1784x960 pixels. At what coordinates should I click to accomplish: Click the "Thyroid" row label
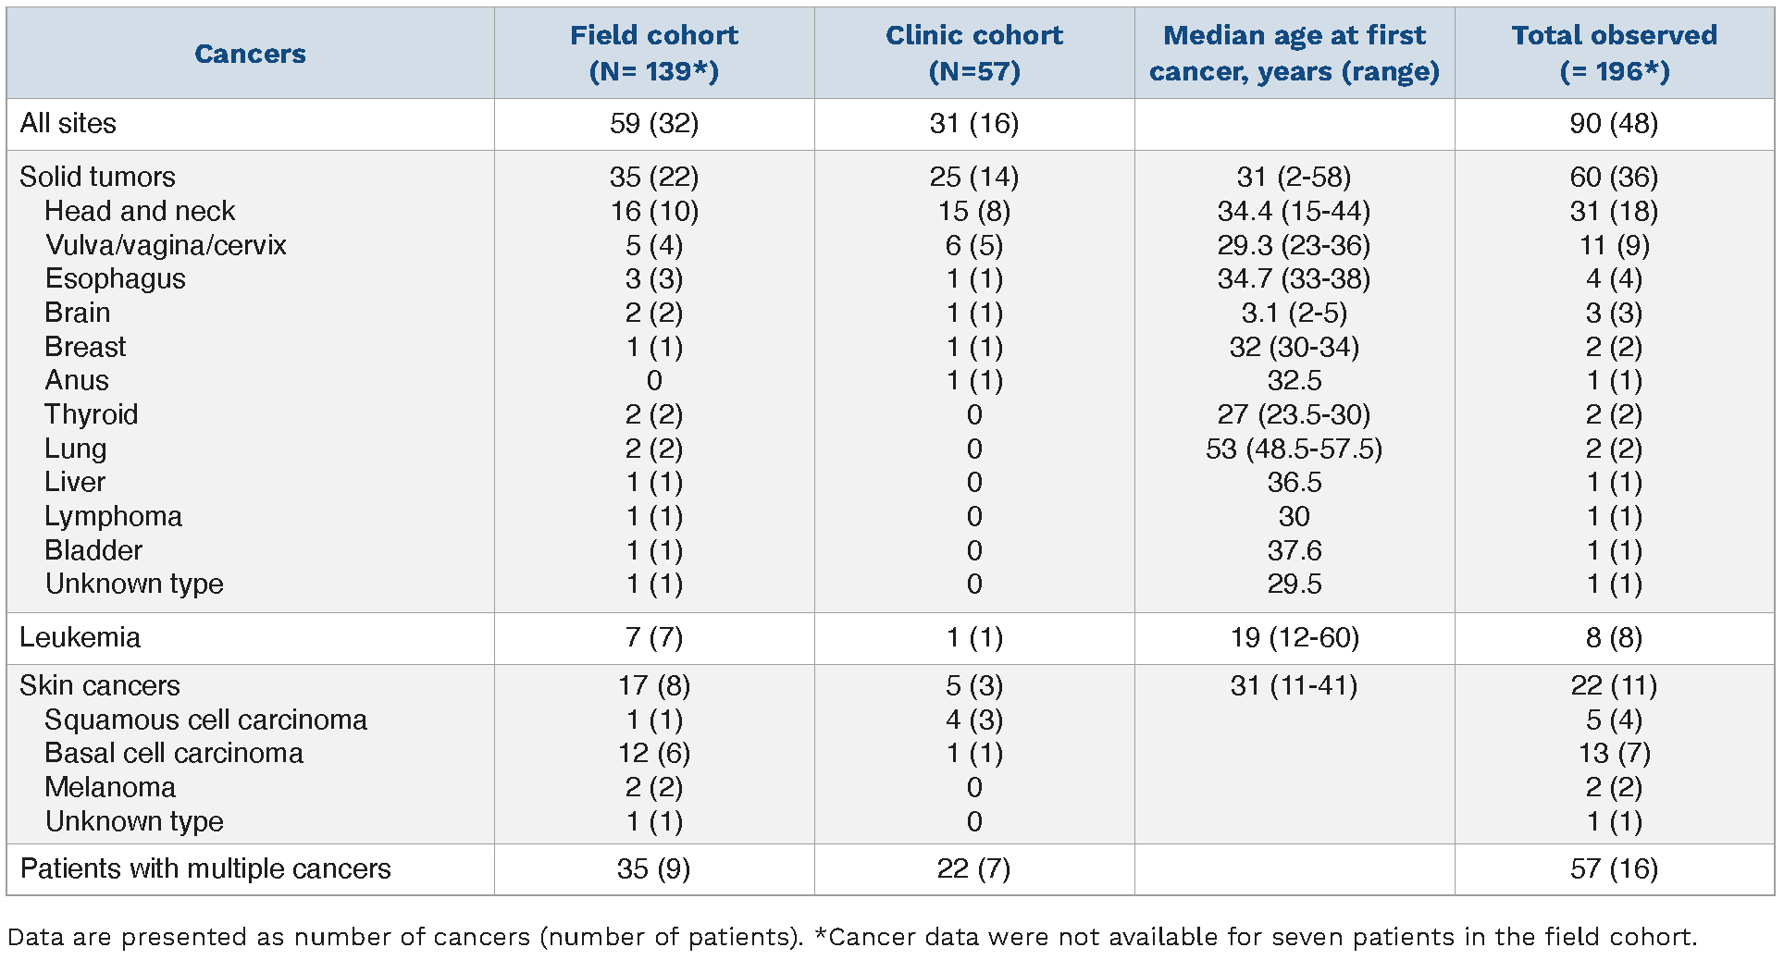coord(92,414)
